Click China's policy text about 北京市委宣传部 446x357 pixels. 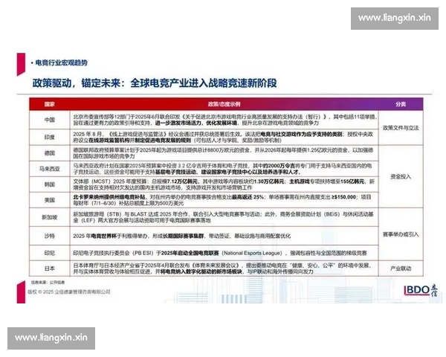[224, 120]
